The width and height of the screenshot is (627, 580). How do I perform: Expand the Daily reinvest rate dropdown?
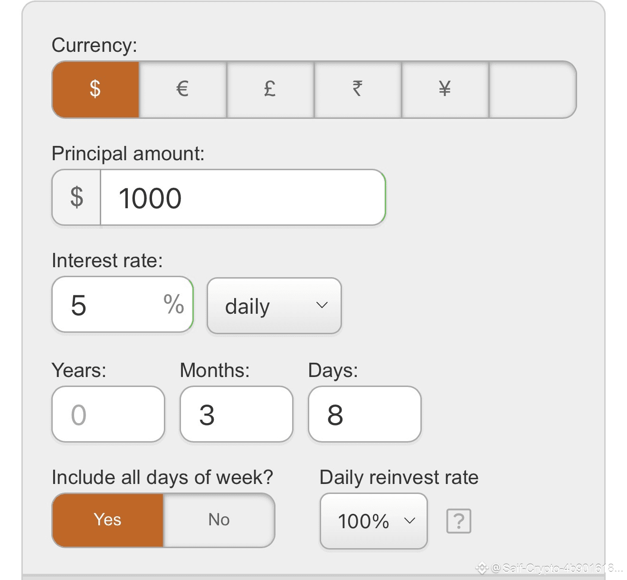374,521
